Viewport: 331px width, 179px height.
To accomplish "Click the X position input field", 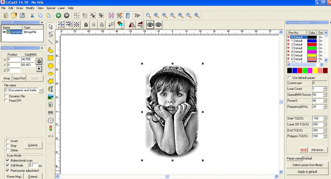I will pos(14,60).
